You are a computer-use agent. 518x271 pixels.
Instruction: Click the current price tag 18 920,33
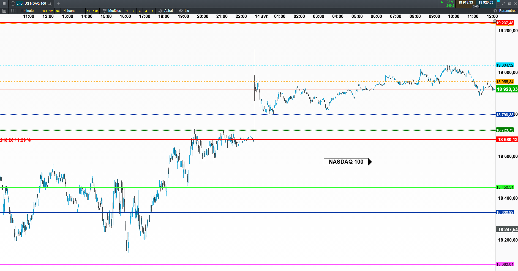[x=507, y=89]
